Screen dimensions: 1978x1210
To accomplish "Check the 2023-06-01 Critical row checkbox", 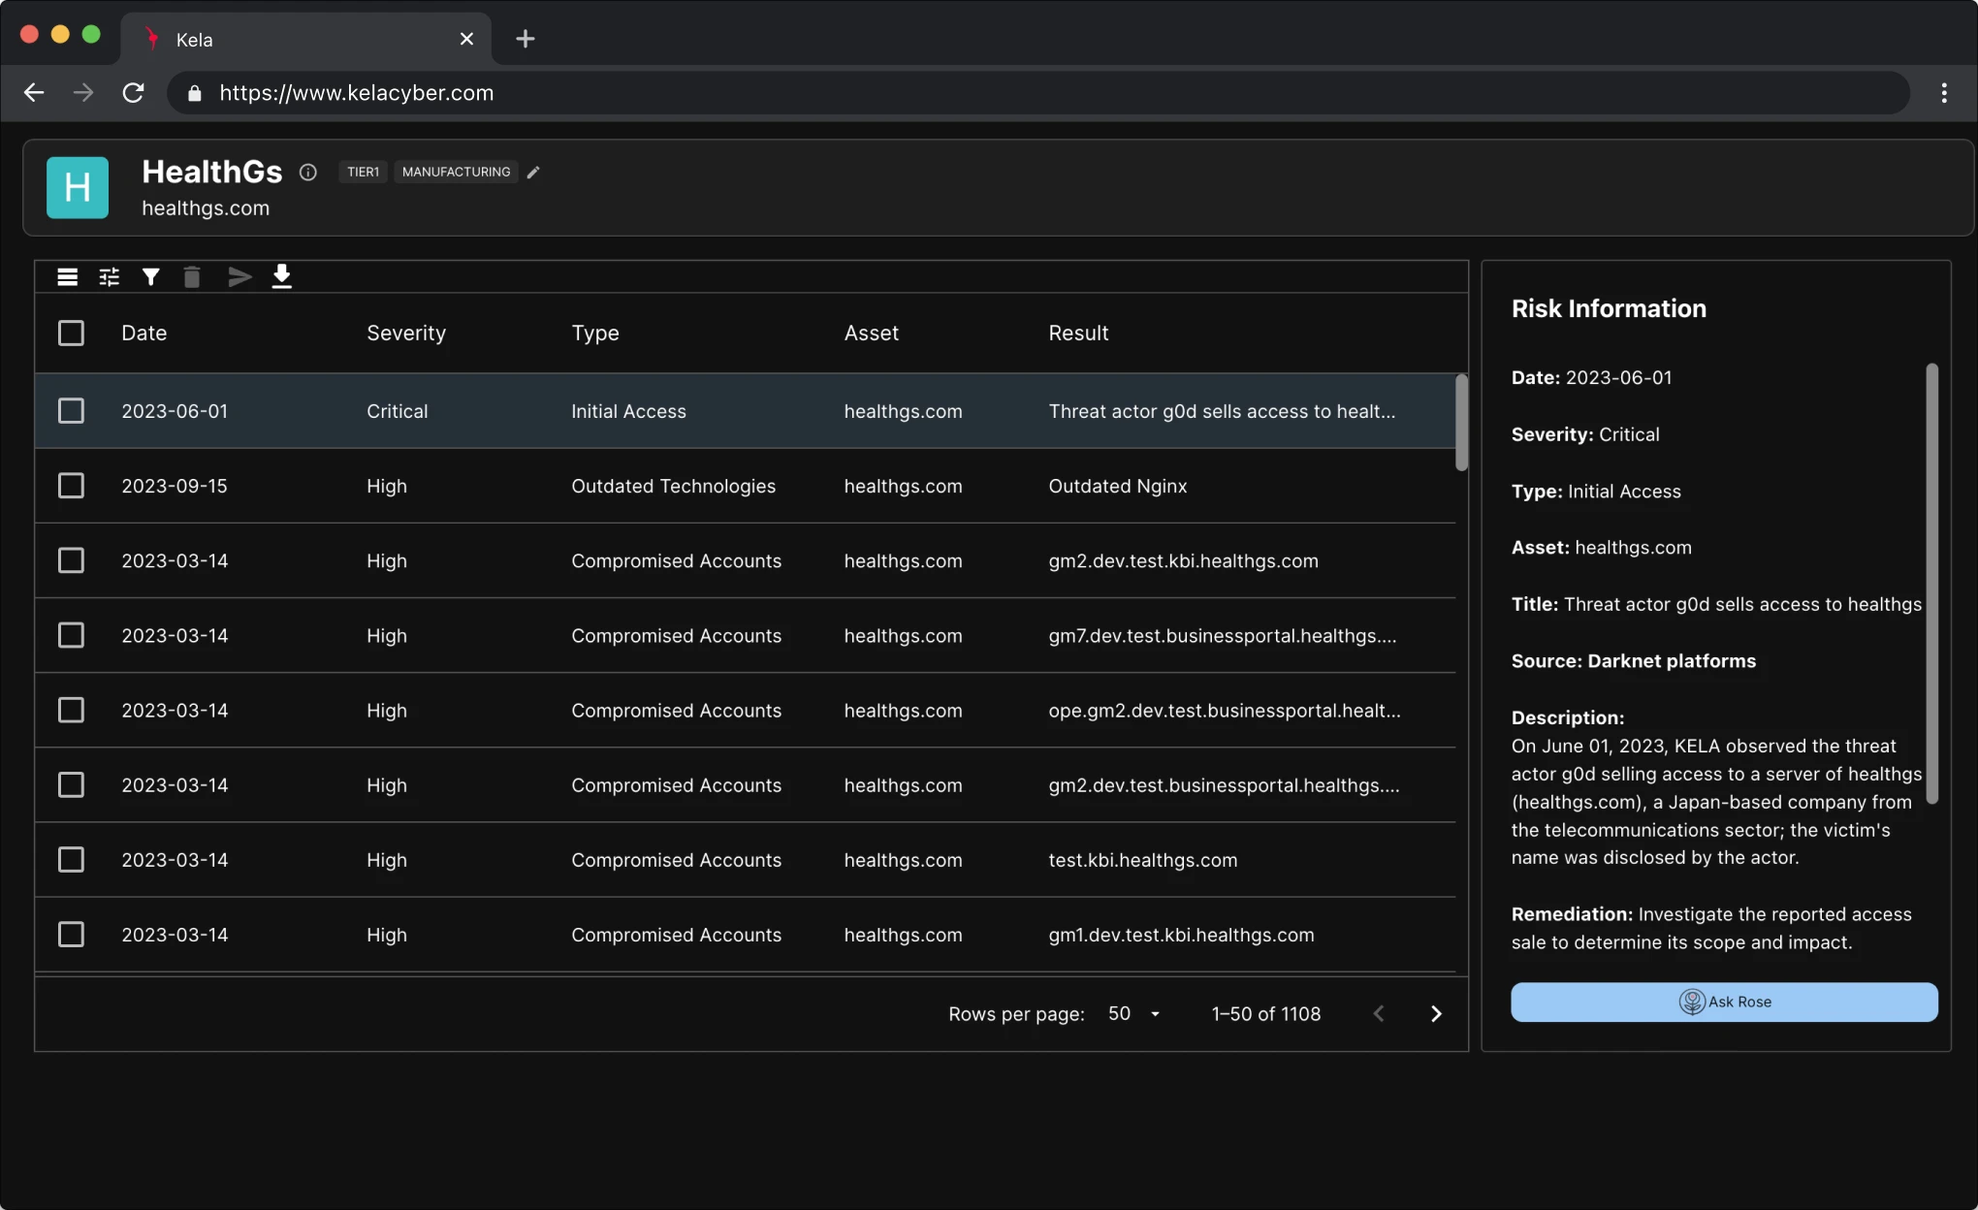I will point(71,411).
